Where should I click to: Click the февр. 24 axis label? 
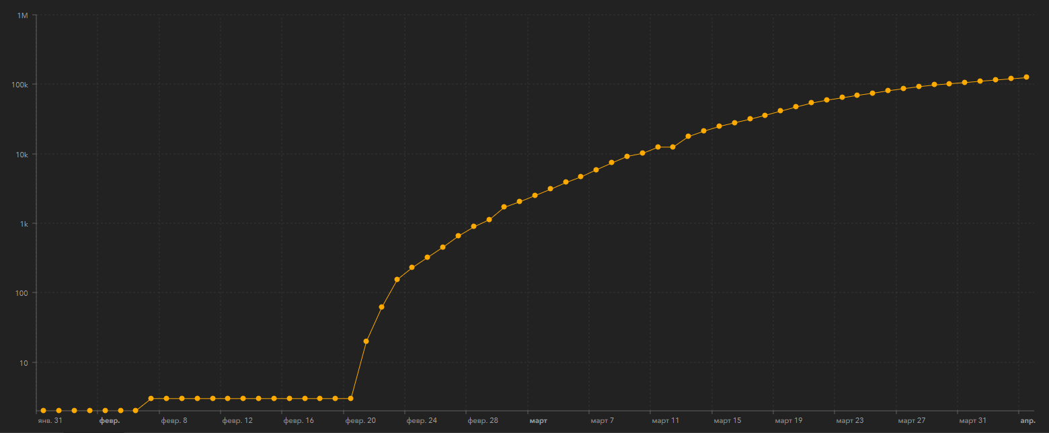point(422,421)
